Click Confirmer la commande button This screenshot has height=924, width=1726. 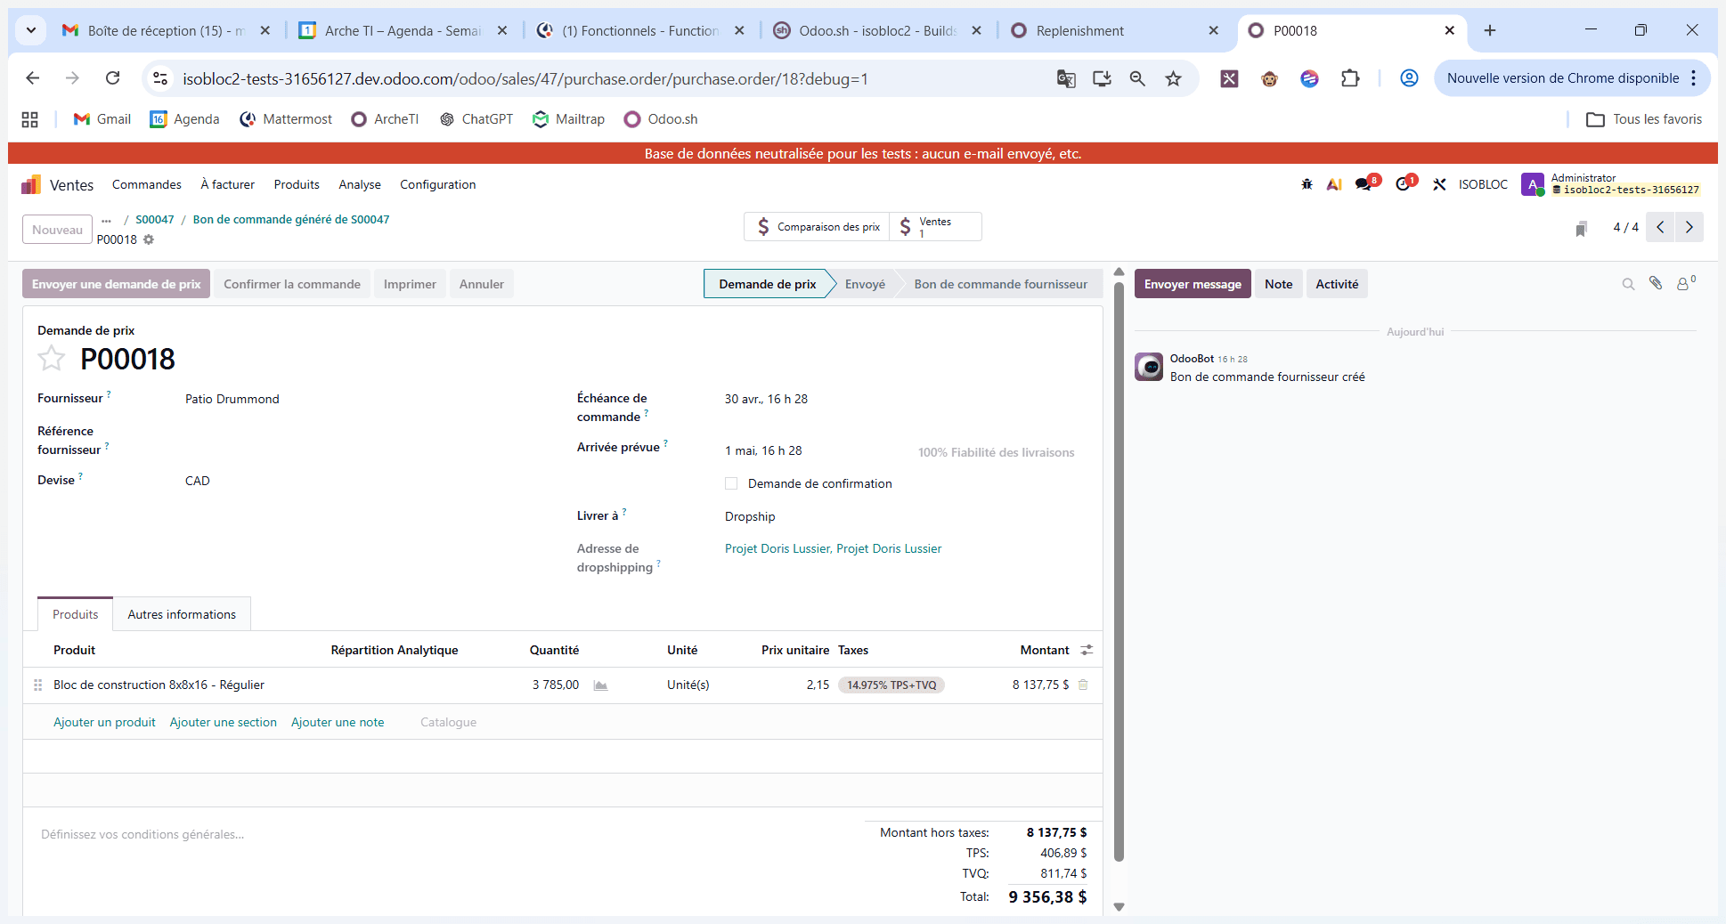click(292, 284)
